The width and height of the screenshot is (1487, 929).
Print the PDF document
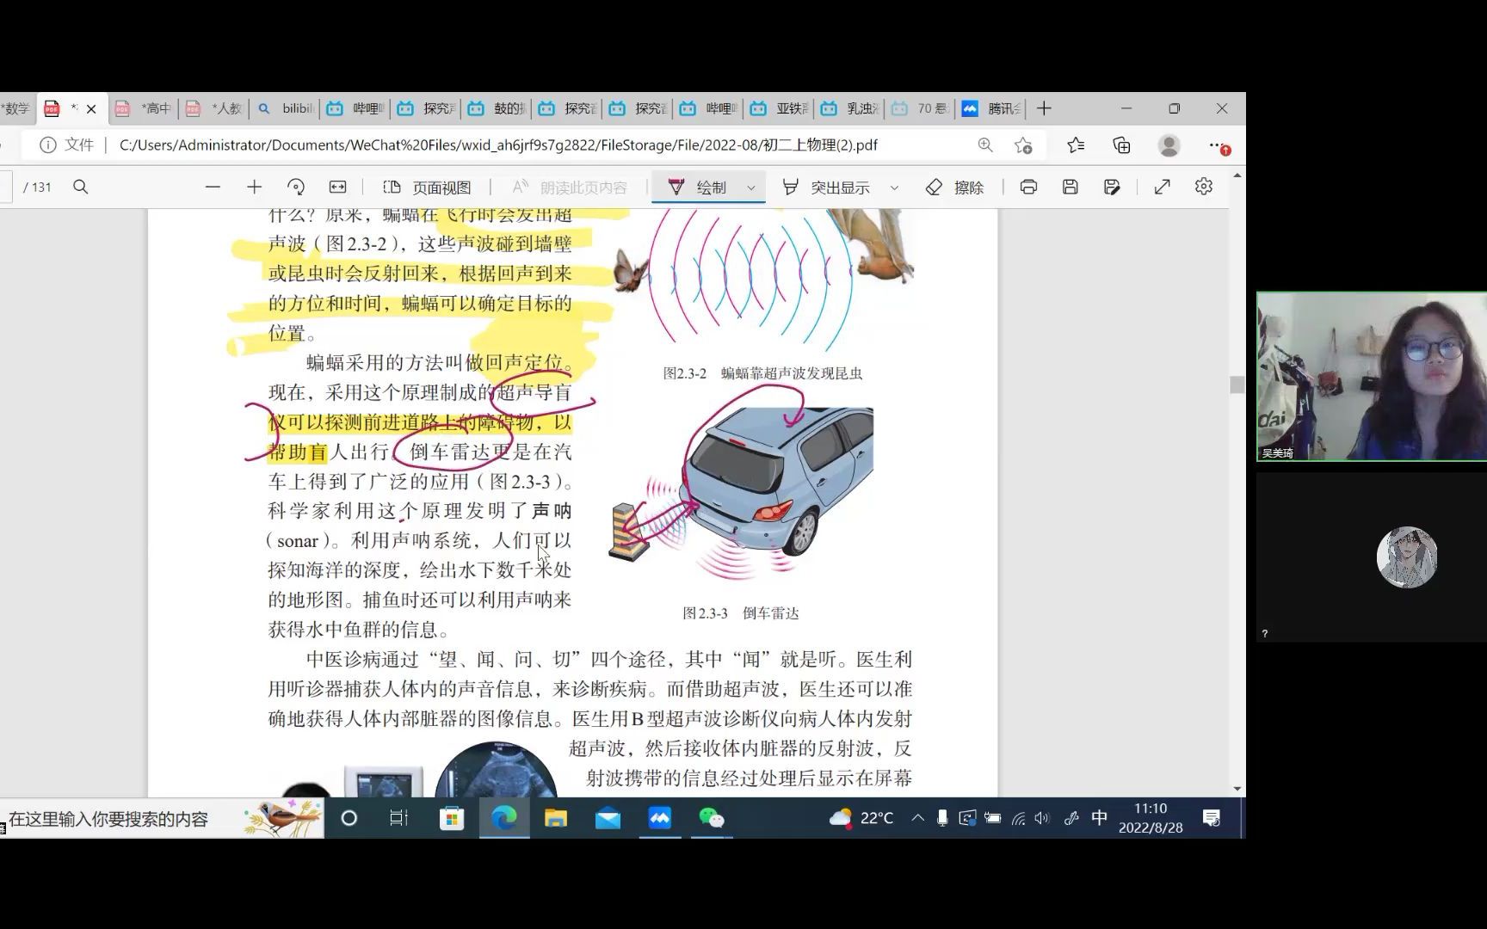[1028, 187]
